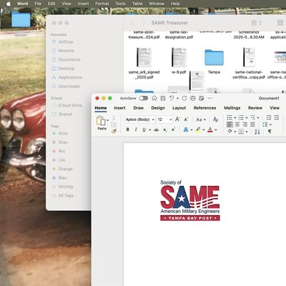Select same_w9_signed_2025.pdf in Finder

[x=144, y=64]
